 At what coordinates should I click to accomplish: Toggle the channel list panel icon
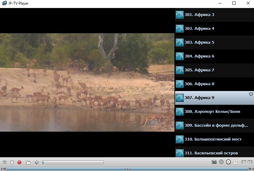[x=235, y=162]
